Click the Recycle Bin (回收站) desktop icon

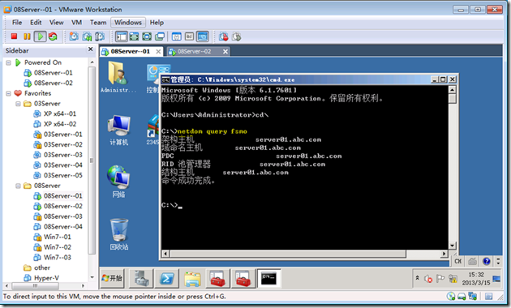coord(119,234)
